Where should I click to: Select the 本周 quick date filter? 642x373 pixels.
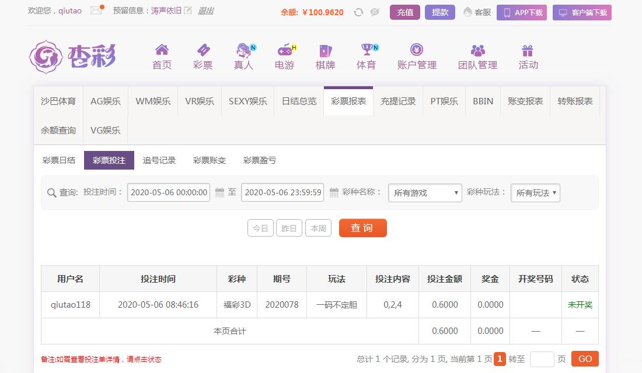(319, 228)
